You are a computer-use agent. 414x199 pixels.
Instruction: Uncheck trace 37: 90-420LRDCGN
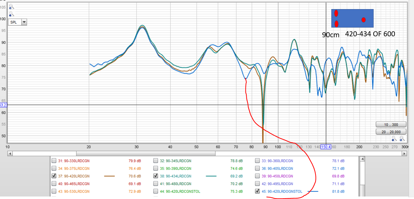[x=54, y=176]
